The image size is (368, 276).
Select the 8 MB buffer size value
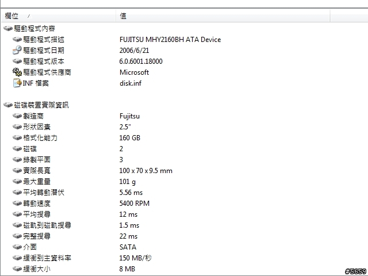[127, 269]
